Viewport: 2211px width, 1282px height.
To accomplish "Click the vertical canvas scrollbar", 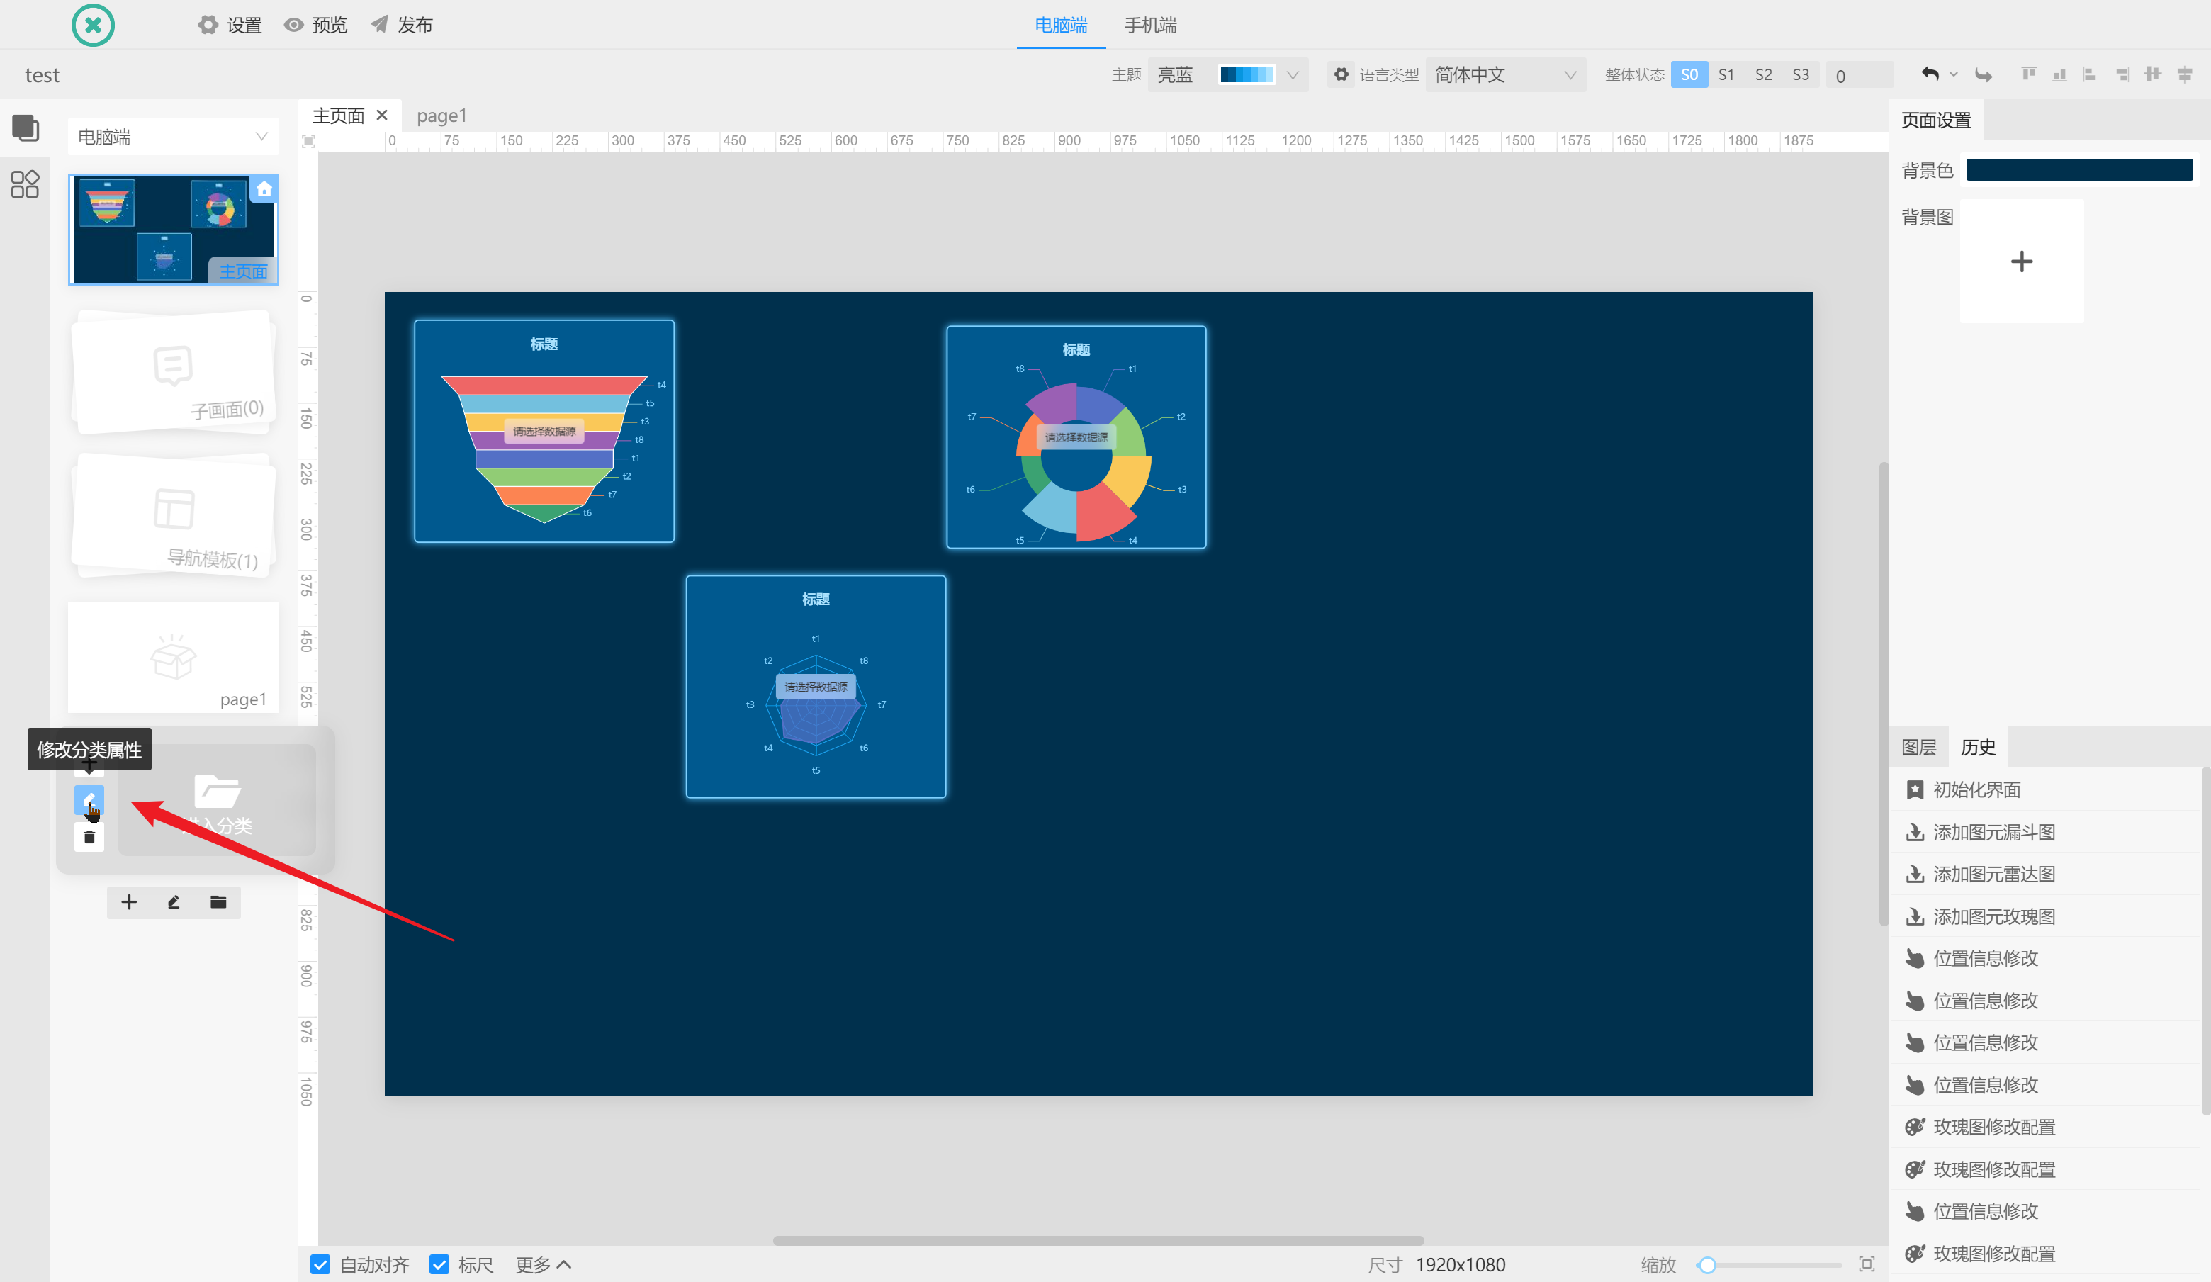I will [x=1883, y=693].
